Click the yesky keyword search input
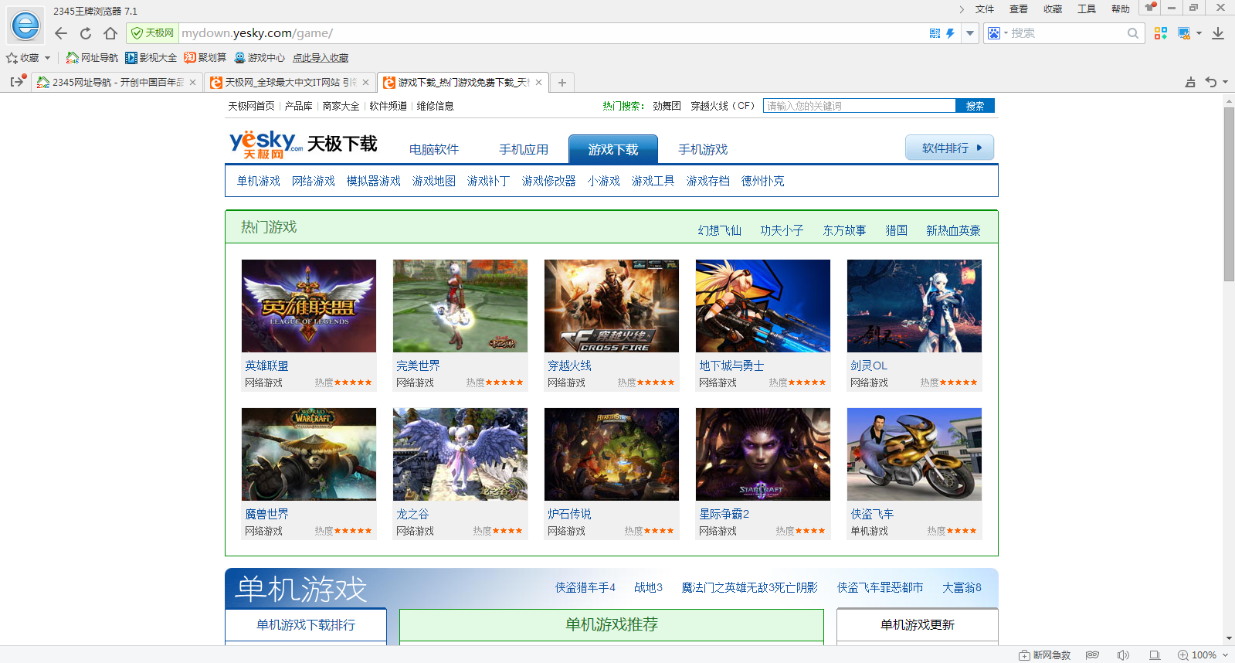 coord(859,106)
